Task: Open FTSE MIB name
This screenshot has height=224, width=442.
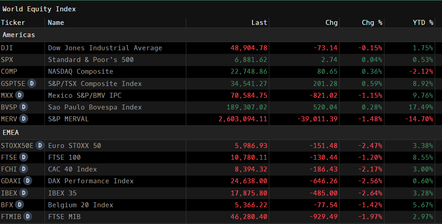Action: (64, 217)
